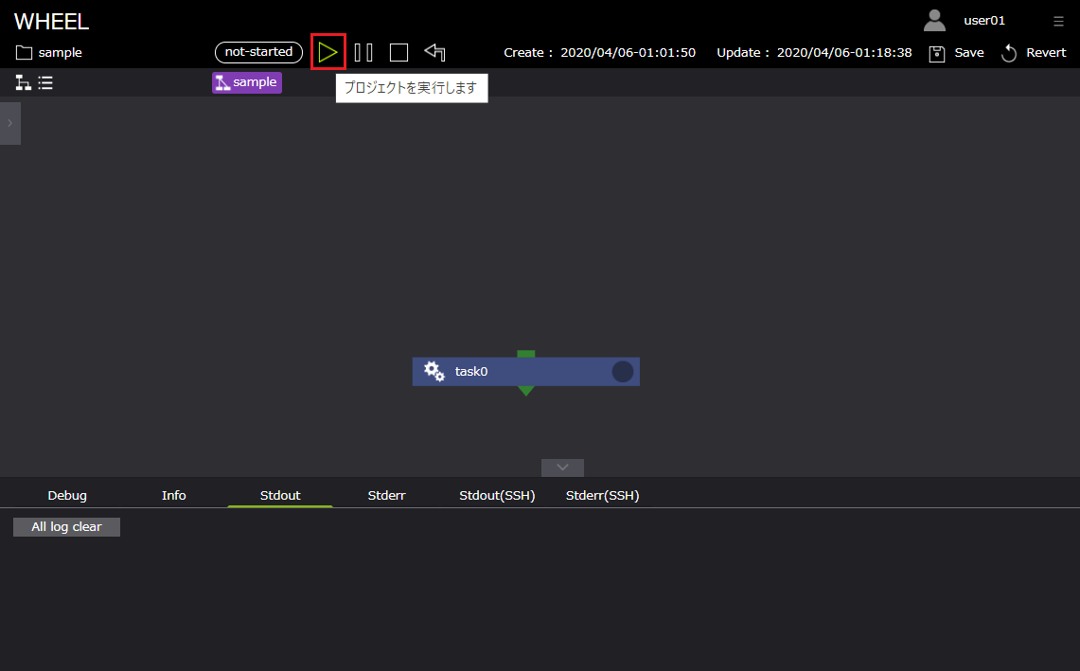This screenshot has height=671, width=1080.
Task: Switch to the Stdout(SSH) tab
Action: pos(497,495)
